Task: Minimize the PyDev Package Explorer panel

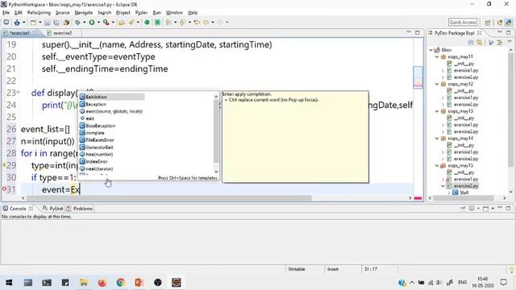Action: tap(500, 32)
